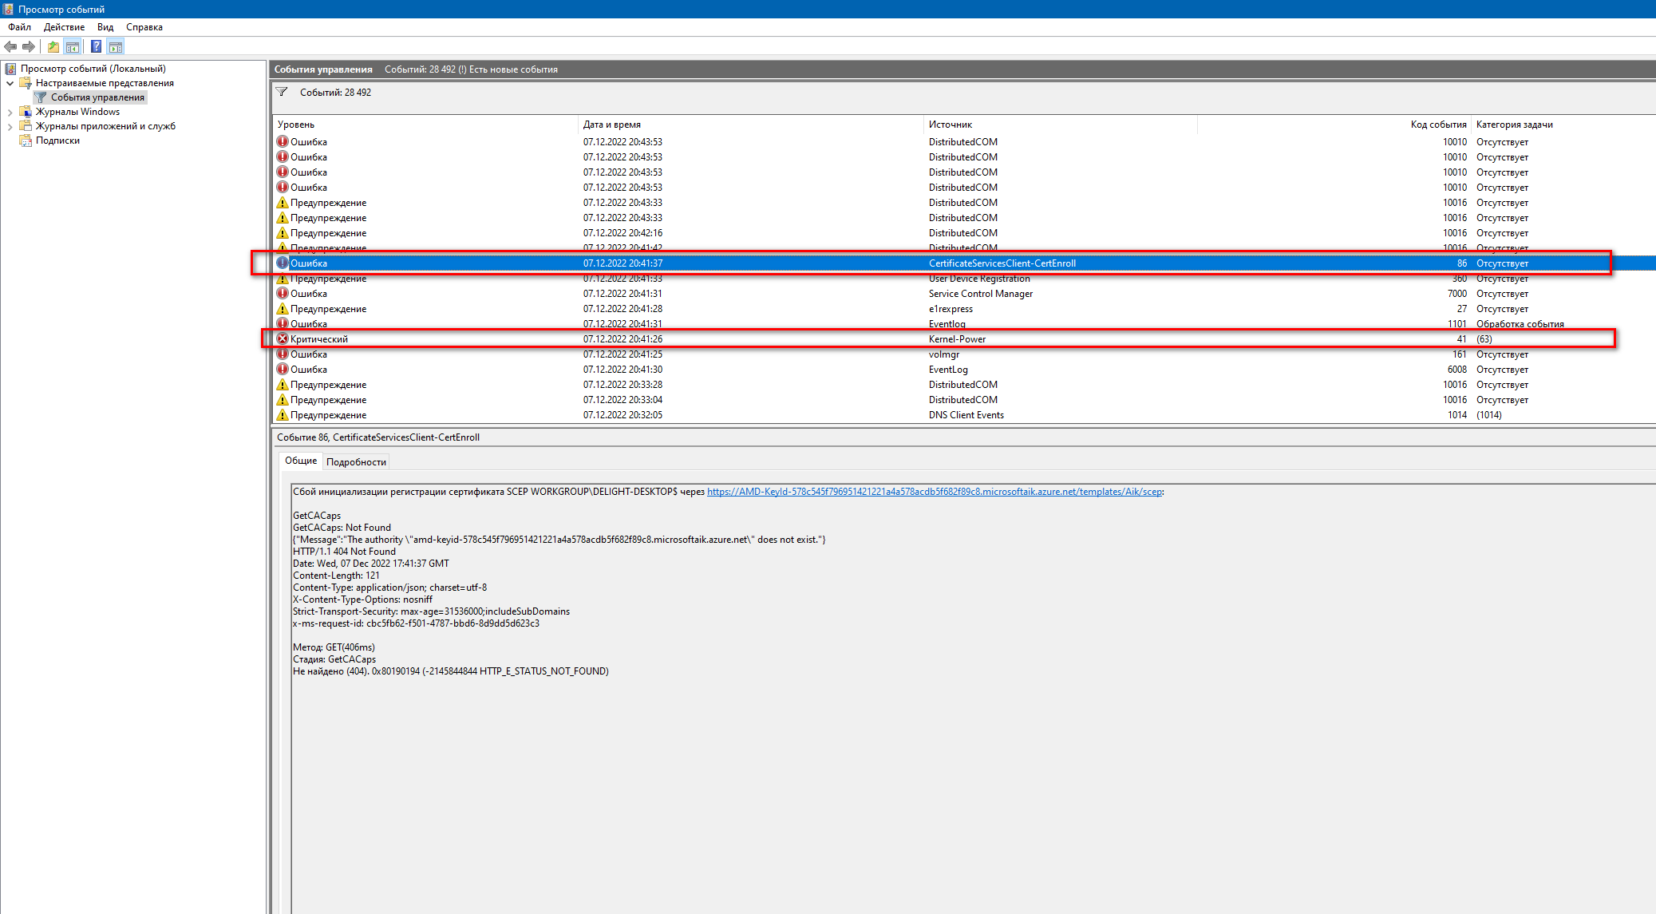Viewport: 1656px width, 914px height.
Task: Click the warning icon on the DNS Client Events row
Action: point(283,414)
